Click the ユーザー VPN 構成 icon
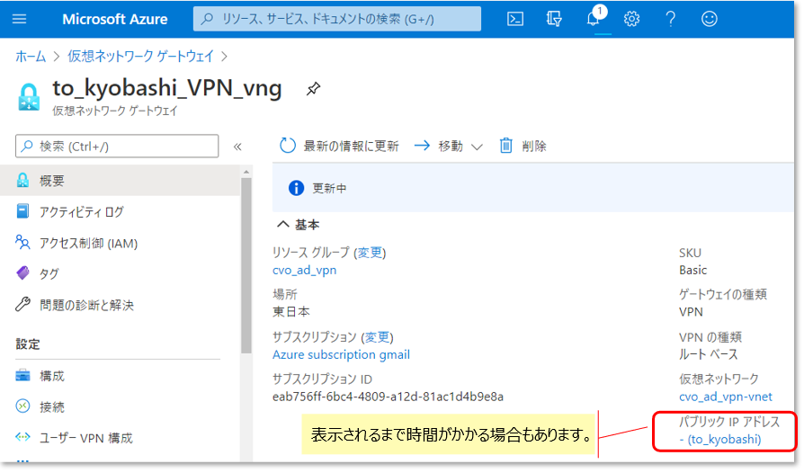This screenshot has width=804, height=473. click(x=22, y=437)
